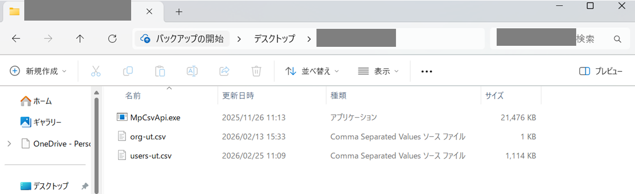Viewport: 635px width, 194px height.
Task: Open the 新規作成 dropdown
Action: 39,71
